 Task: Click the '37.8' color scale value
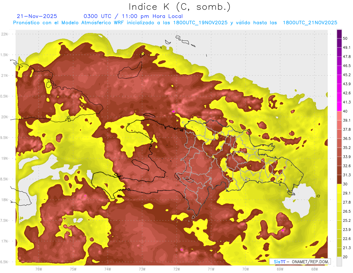347,129
